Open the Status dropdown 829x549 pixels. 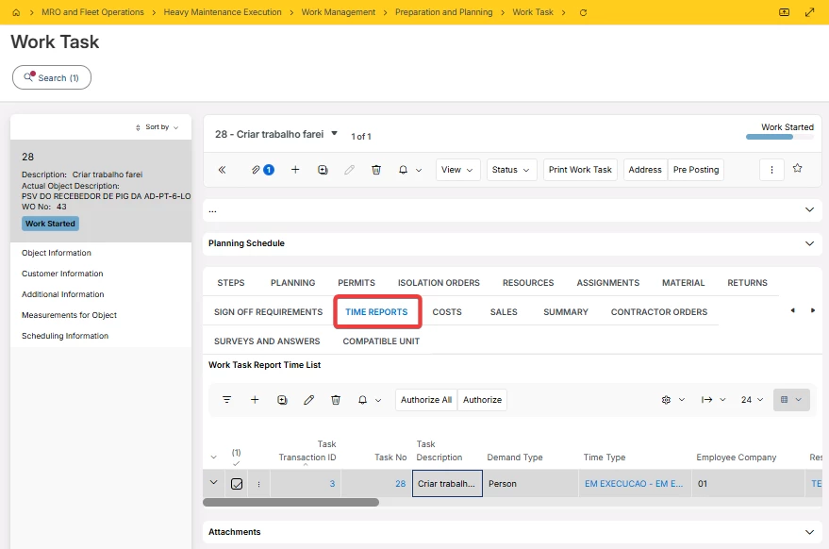[x=511, y=170]
